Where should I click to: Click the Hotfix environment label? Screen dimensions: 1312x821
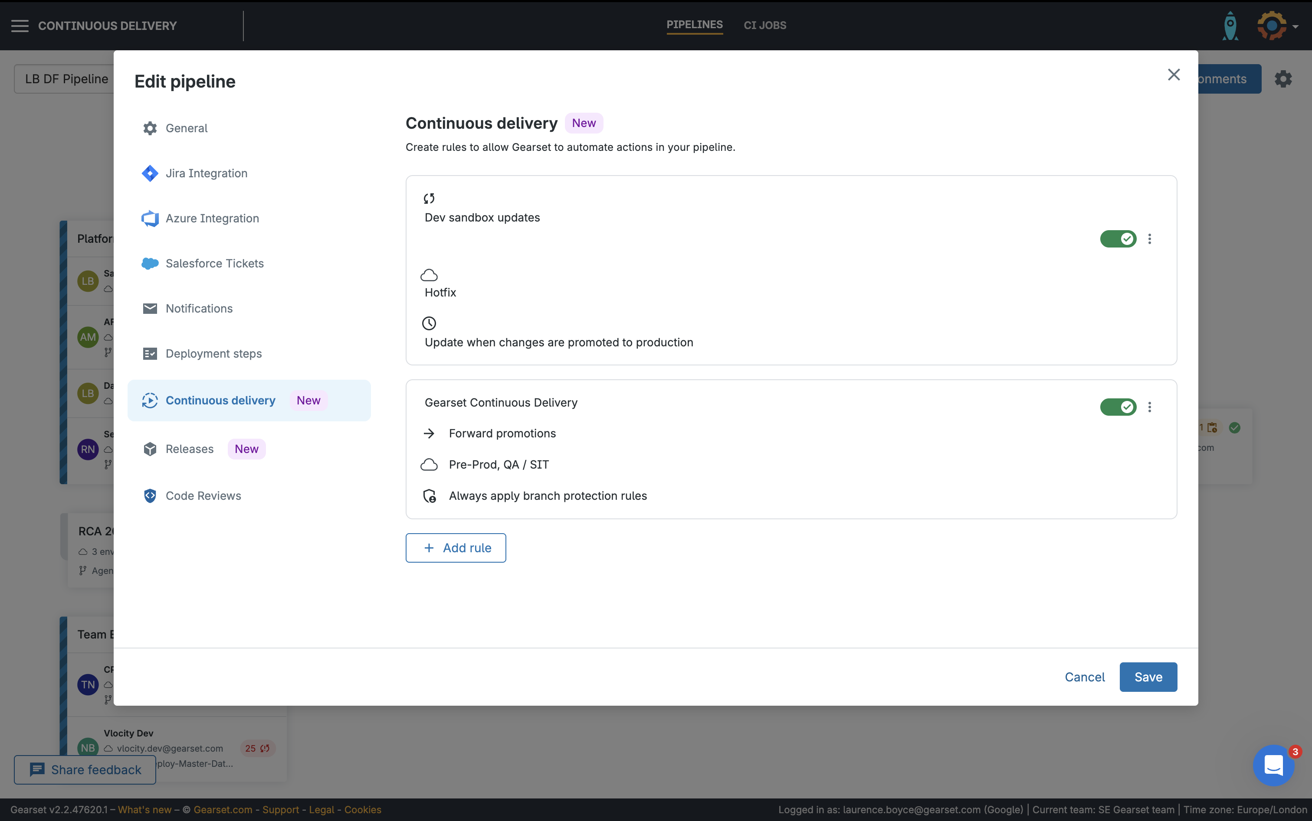coord(440,293)
